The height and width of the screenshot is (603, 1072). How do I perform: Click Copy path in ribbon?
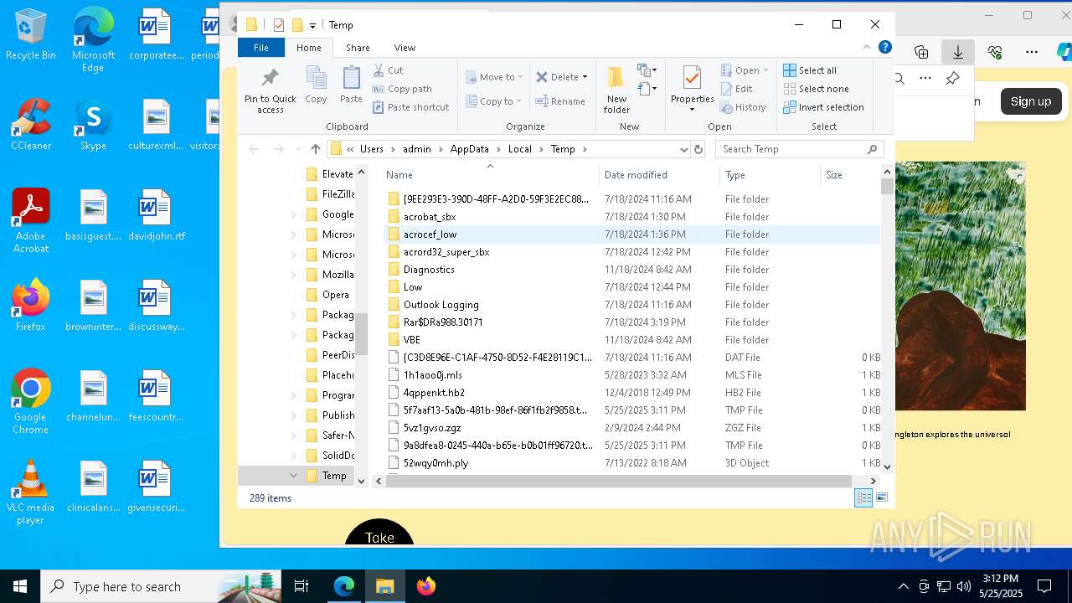click(x=402, y=89)
